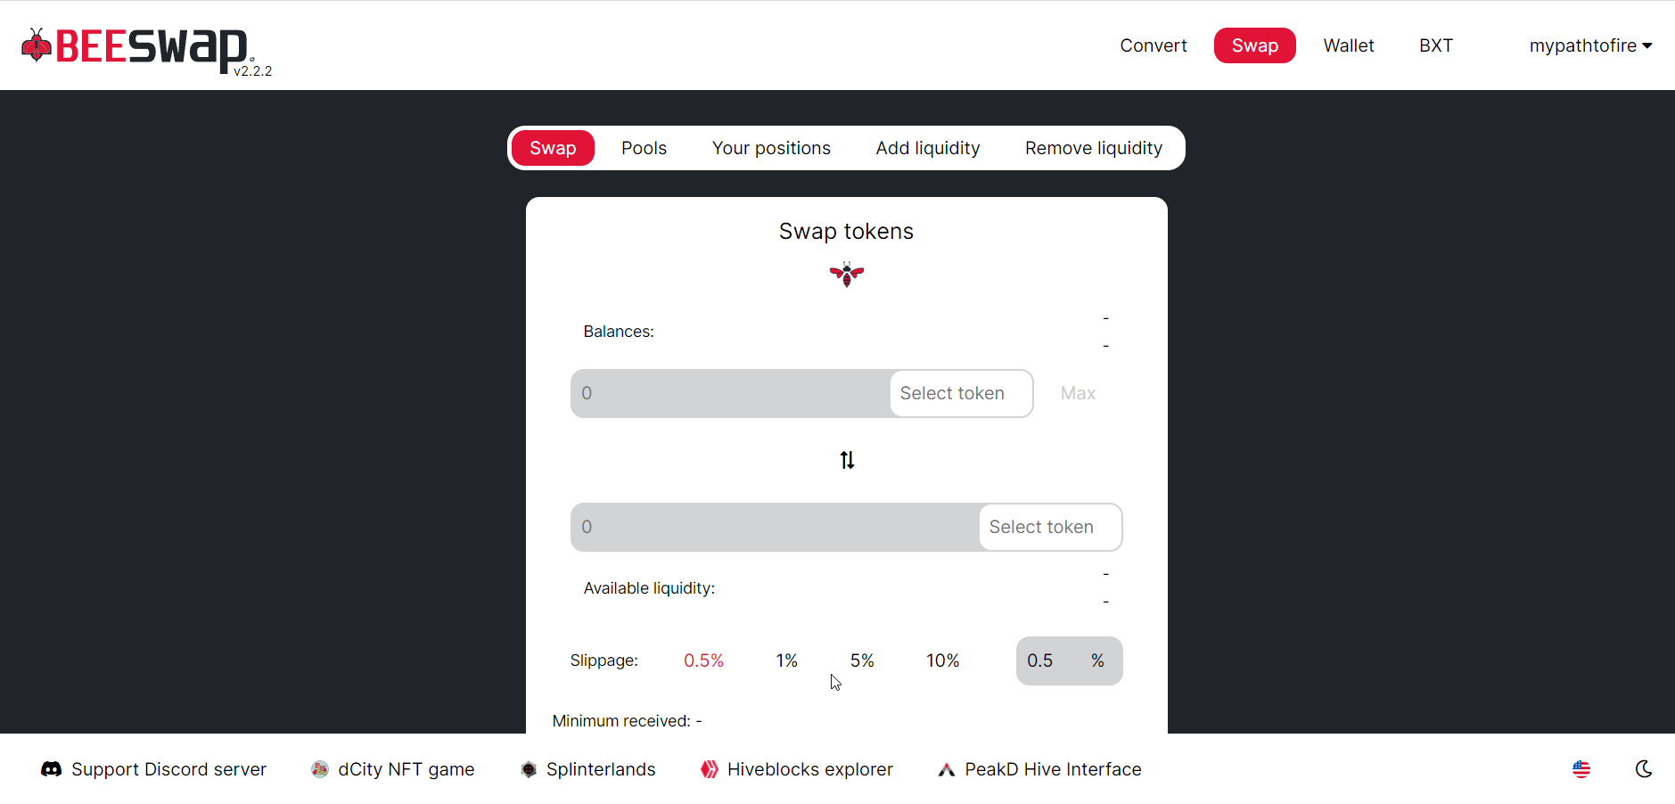Toggle dark mode with the moon icon

1644,769
